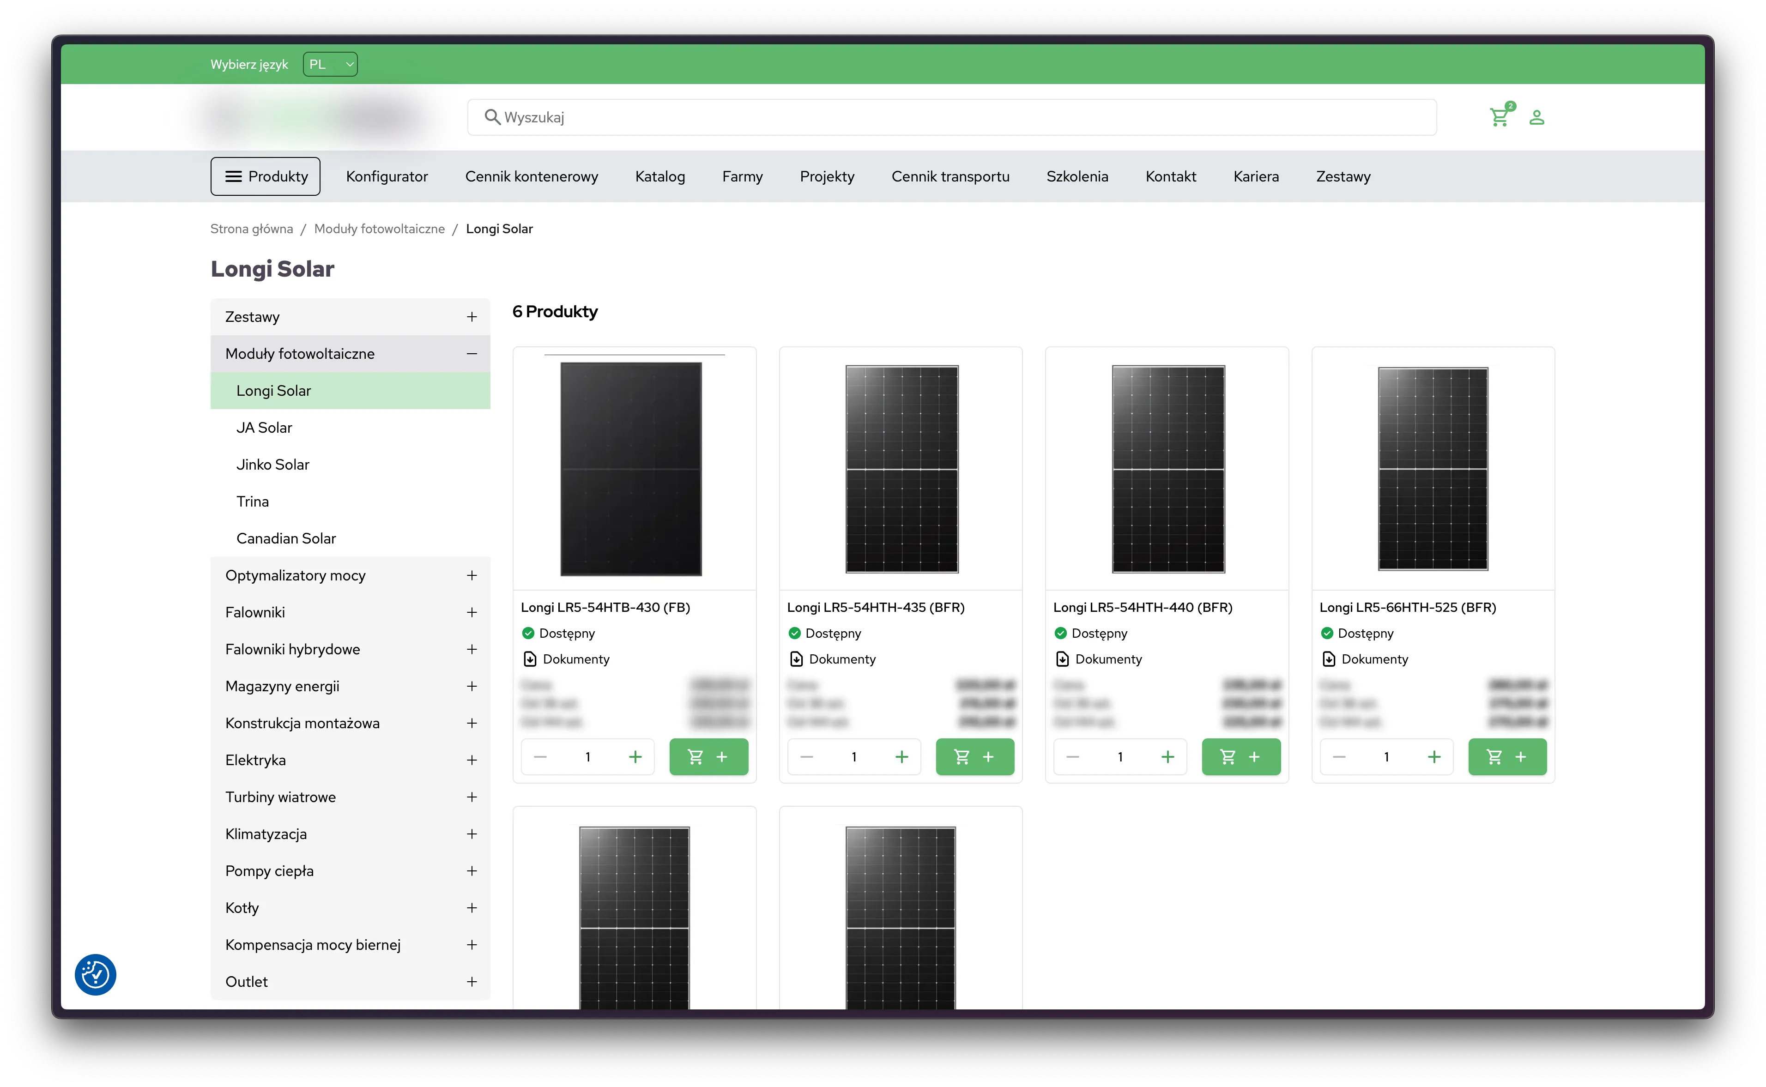The width and height of the screenshot is (1766, 1087).
Task: Open Zestawy in top navigation
Action: click(1343, 176)
